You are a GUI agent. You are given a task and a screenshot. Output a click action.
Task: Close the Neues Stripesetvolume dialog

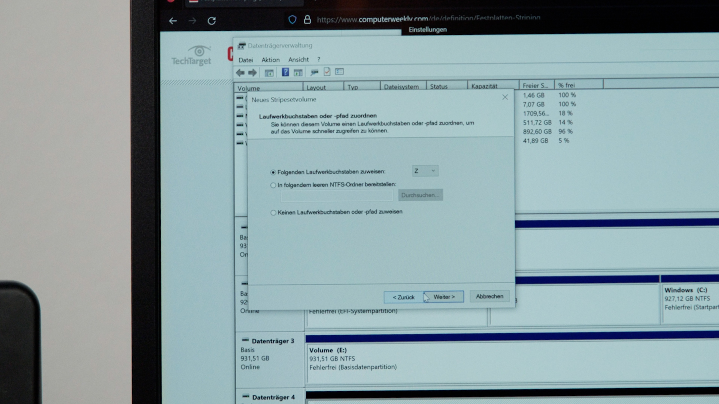point(505,97)
